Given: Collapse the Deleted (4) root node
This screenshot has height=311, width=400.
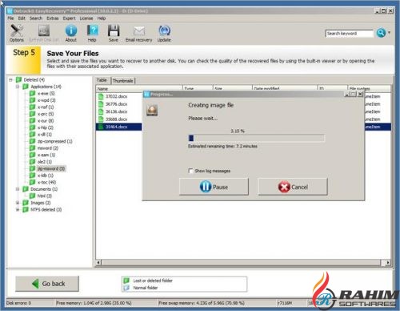Looking at the screenshot, I should 11,79.
